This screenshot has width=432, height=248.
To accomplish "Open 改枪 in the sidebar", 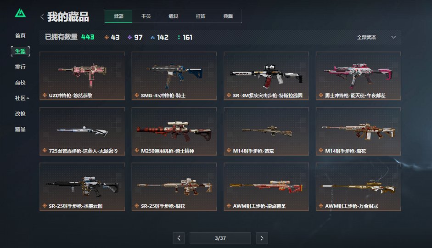I will click(x=20, y=114).
